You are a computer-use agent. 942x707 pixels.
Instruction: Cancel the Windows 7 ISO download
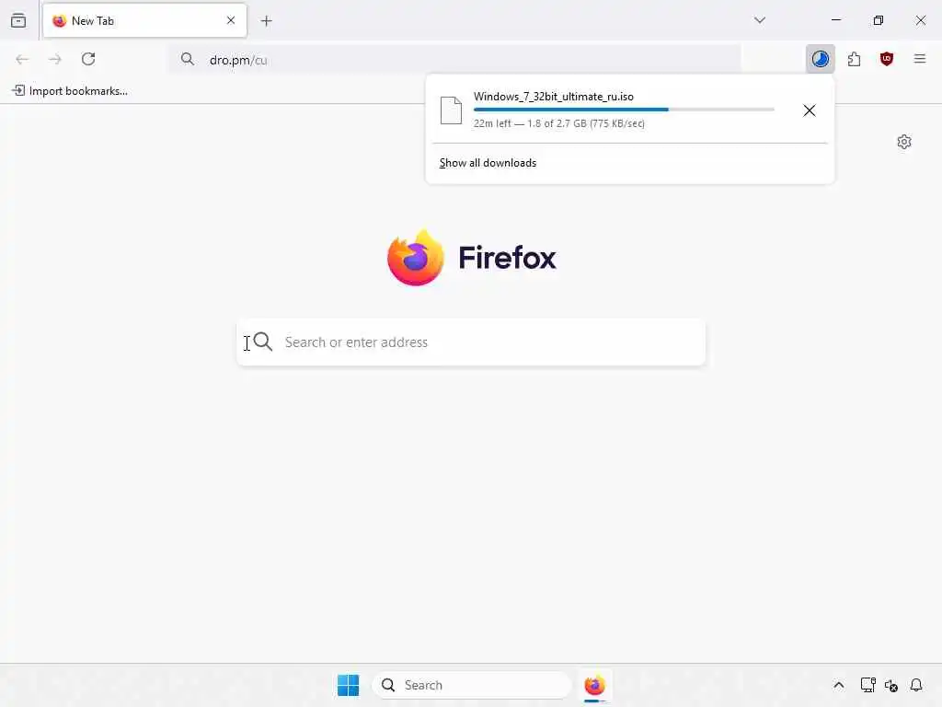point(810,110)
